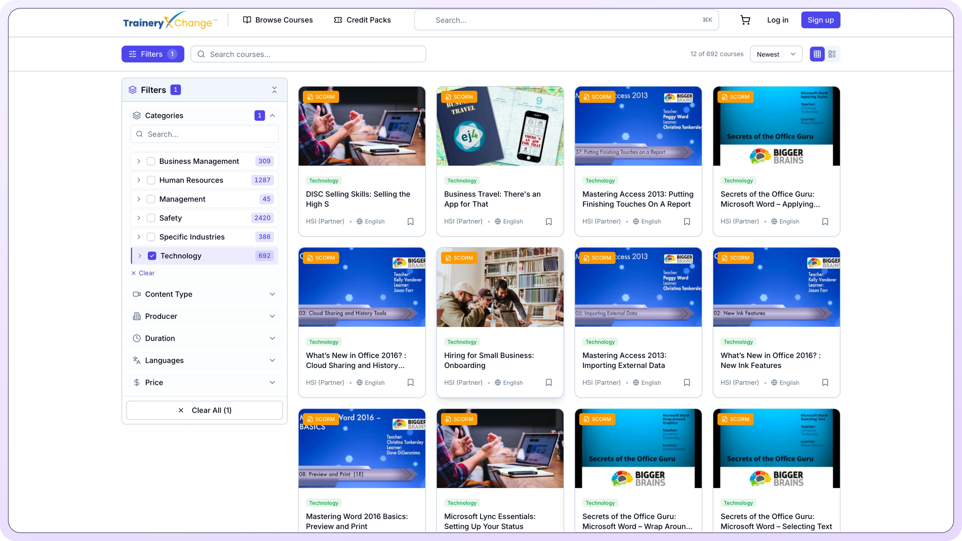
Task: Switch to list view layout
Action: click(x=832, y=54)
